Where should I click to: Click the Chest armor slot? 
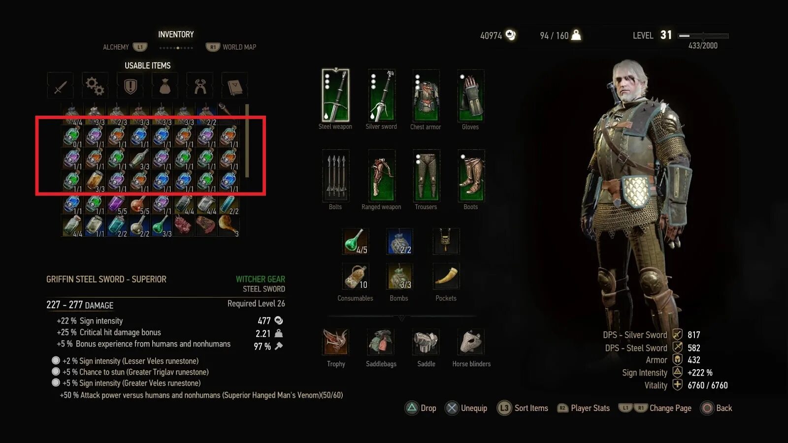tap(426, 95)
